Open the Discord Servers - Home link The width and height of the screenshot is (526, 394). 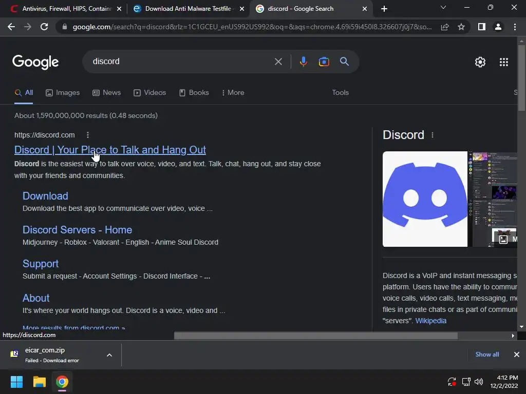tap(77, 230)
